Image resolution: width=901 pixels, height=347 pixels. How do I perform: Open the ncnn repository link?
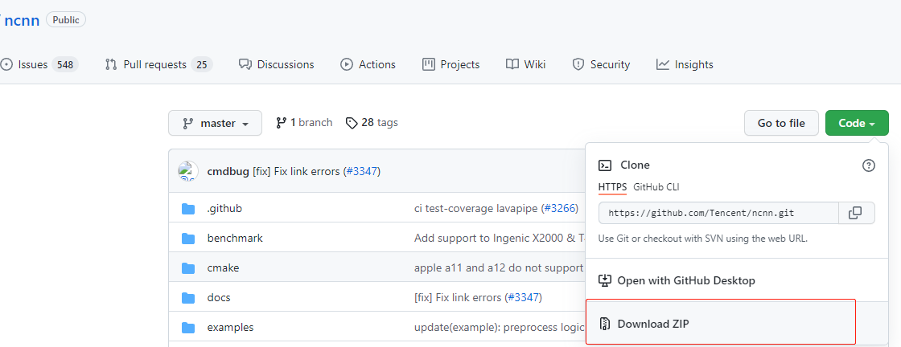[x=22, y=21]
